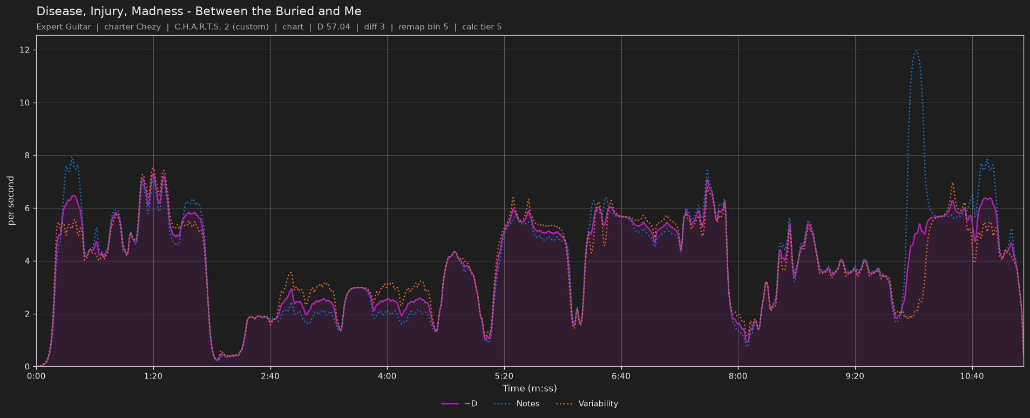The height and width of the screenshot is (418, 1030).
Task: Click the "Notes" legend entry
Action: tap(516, 404)
